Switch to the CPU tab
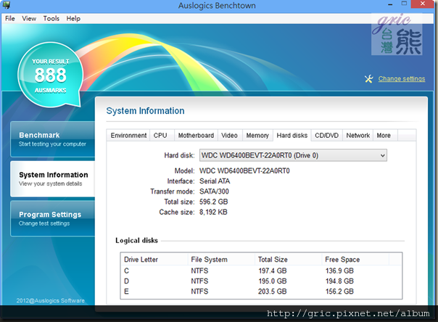This screenshot has width=438, height=322. [x=160, y=136]
